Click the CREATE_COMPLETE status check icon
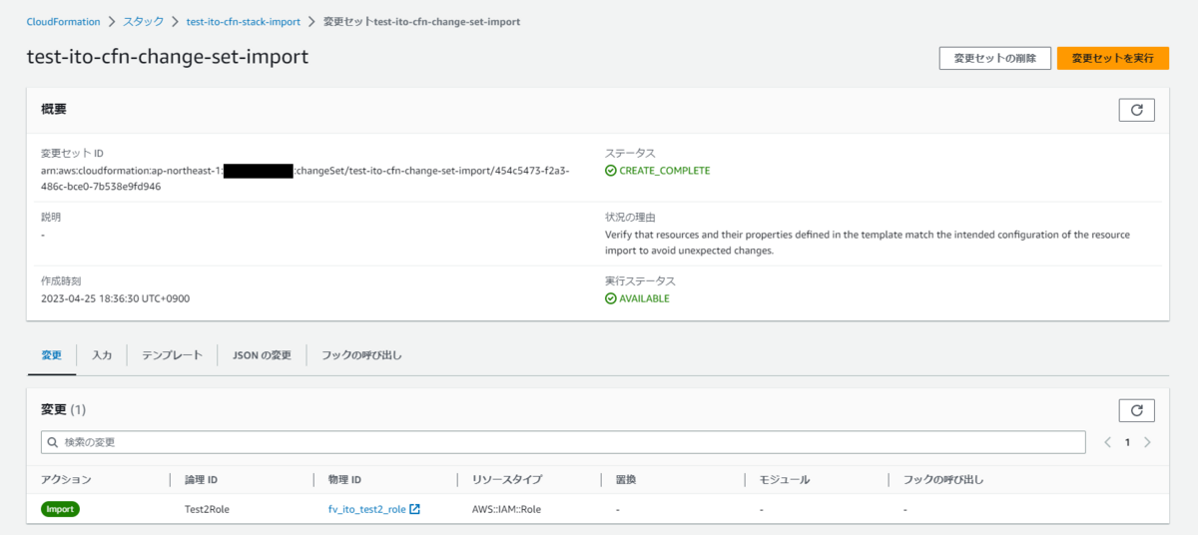 tap(611, 171)
